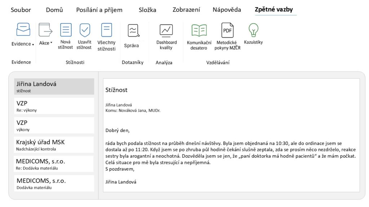Viewport: 369px width, 207px height.
Task: Expand the Evidence dropdown arrow
Action: [33, 45]
